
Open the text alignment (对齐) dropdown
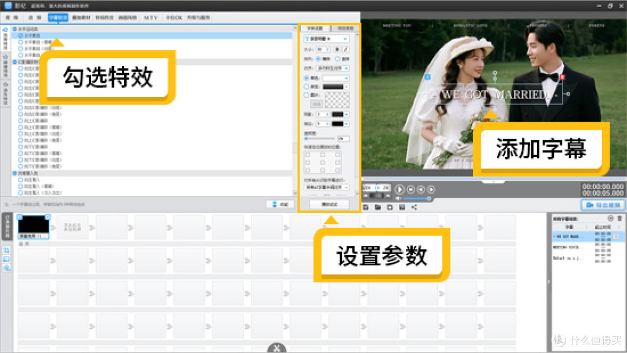point(332,68)
